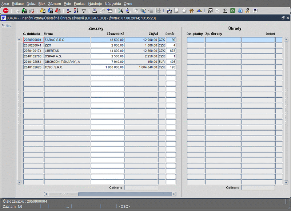291x211 pixels.
Task: Click the Sigma sum icon
Action: (x=225, y=11)
